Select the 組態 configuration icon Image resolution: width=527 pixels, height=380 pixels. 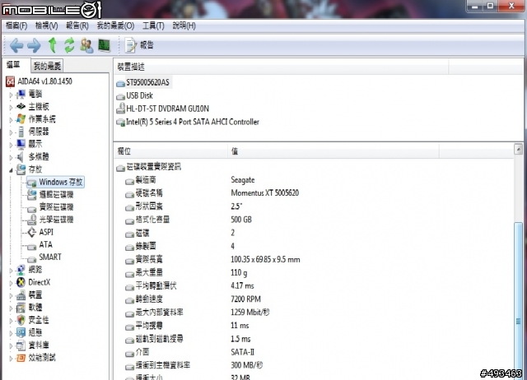coord(21,332)
